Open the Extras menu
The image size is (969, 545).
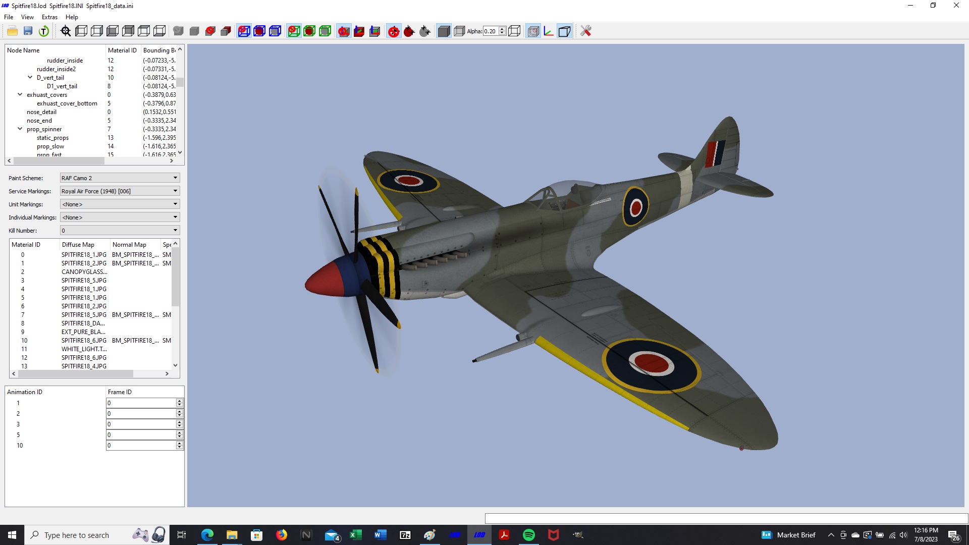click(x=49, y=17)
